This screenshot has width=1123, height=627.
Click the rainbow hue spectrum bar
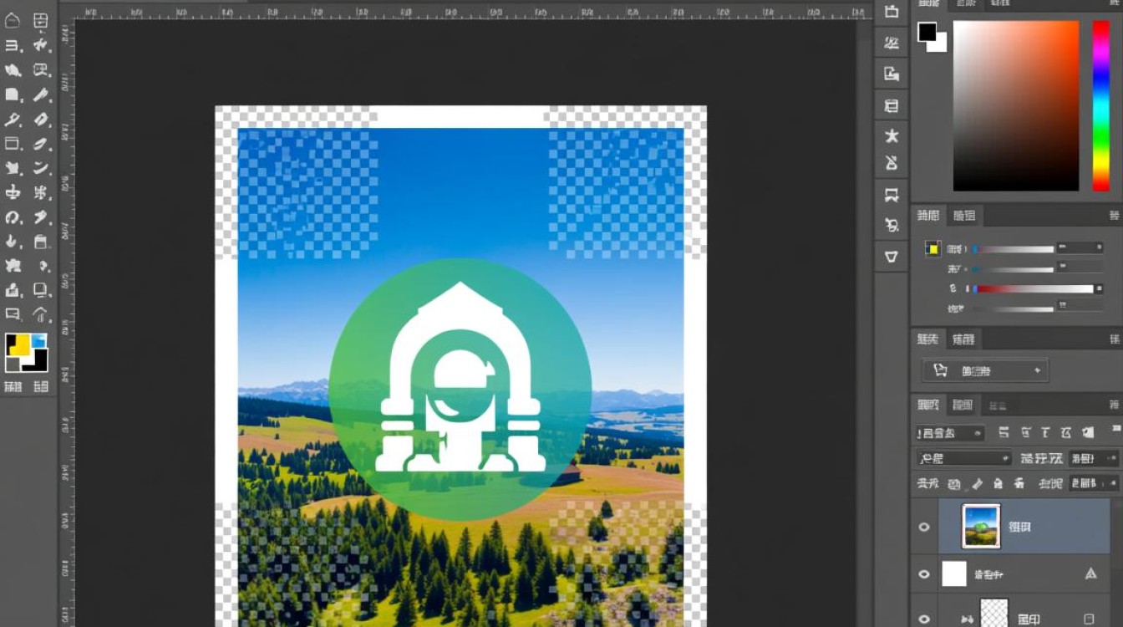[x=1101, y=105]
